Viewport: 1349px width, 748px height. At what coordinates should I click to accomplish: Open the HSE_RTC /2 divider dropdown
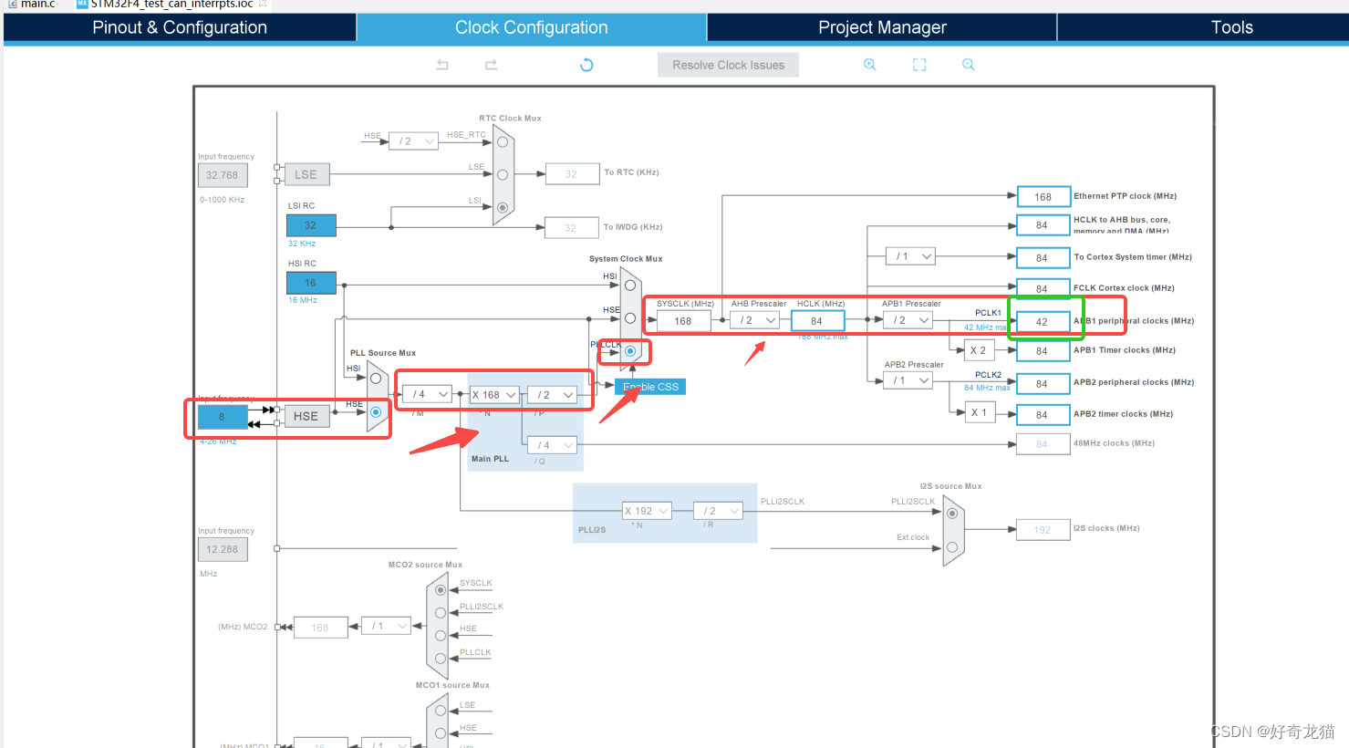414,141
